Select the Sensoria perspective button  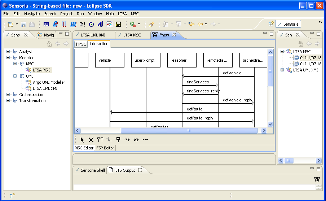288,24
